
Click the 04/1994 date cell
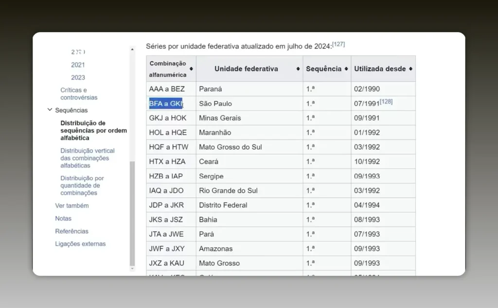tap(383, 205)
